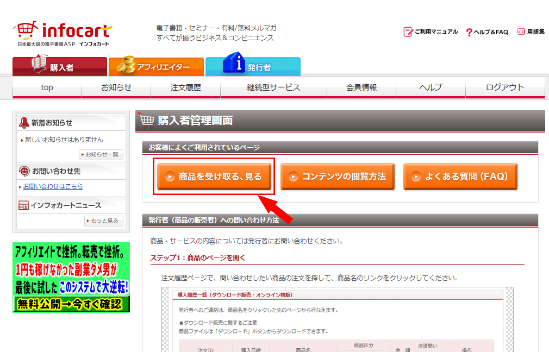Follow the お問い合わせはこちら link
Viewport: 549px width, 352px height.
[53, 186]
